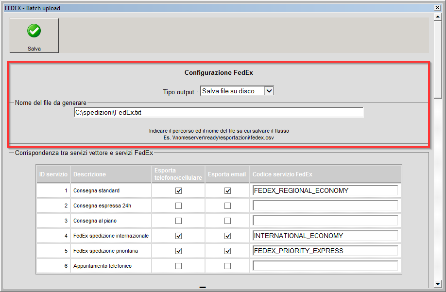The width and height of the screenshot is (446, 292).
Task: Toggle Esporta email for Consegna standard
Action: (x=227, y=190)
